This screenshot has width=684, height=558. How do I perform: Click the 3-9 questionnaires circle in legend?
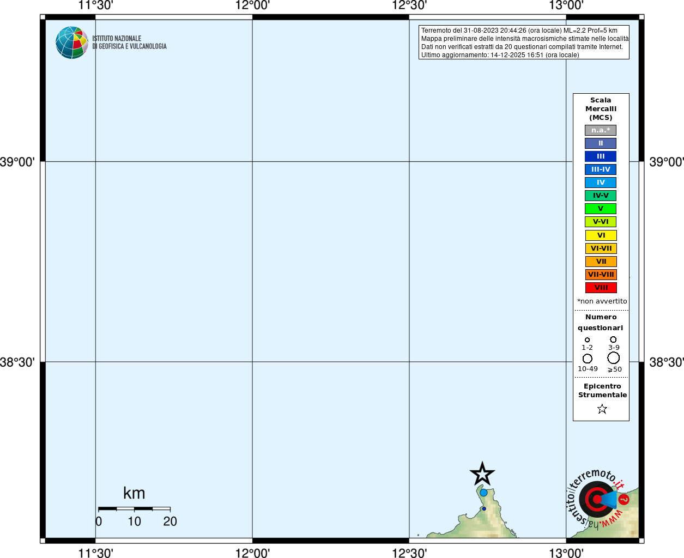pyautogui.click(x=613, y=339)
